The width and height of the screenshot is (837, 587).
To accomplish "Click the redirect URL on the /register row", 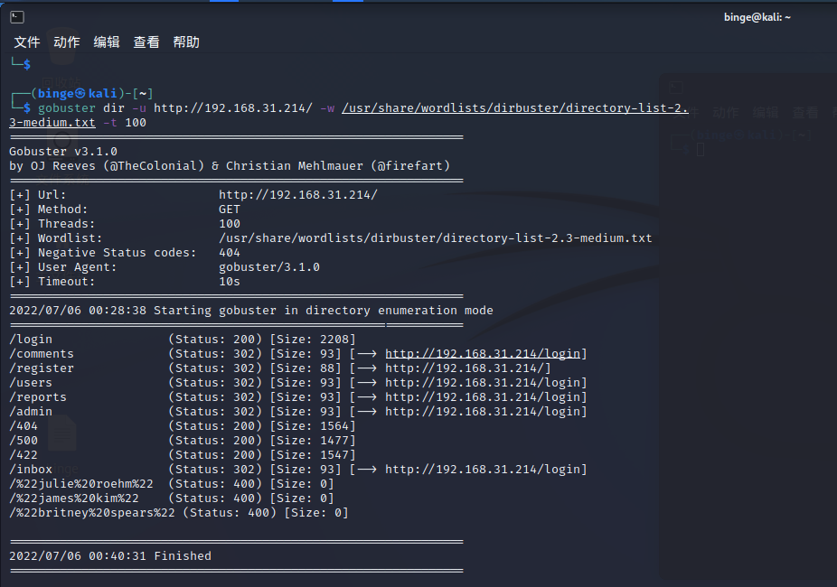I will pyautogui.click(x=465, y=368).
